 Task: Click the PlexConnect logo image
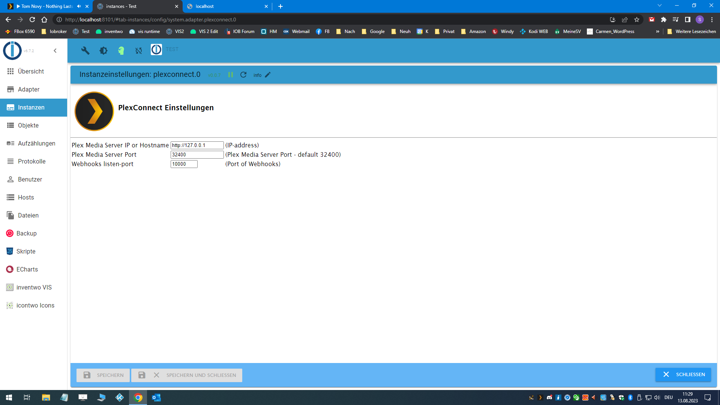(x=94, y=111)
